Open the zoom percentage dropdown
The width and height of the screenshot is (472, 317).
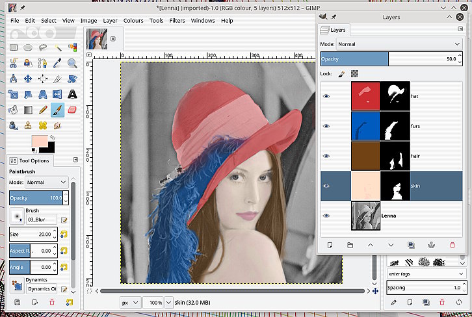(x=169, y=303)
